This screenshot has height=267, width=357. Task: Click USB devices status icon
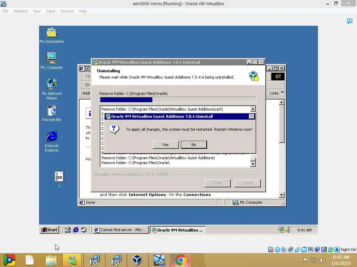tap(297, 250)
